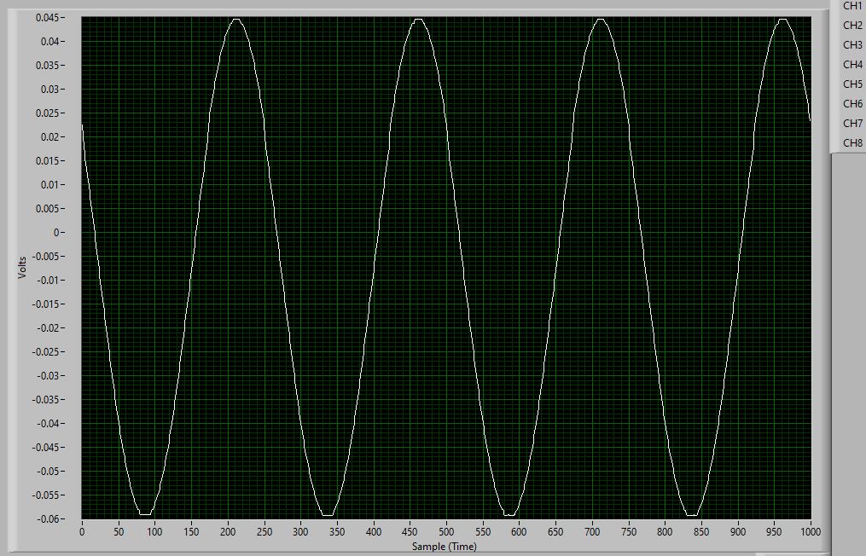Click the 500 X-axis tick value

tap(446, 532)
